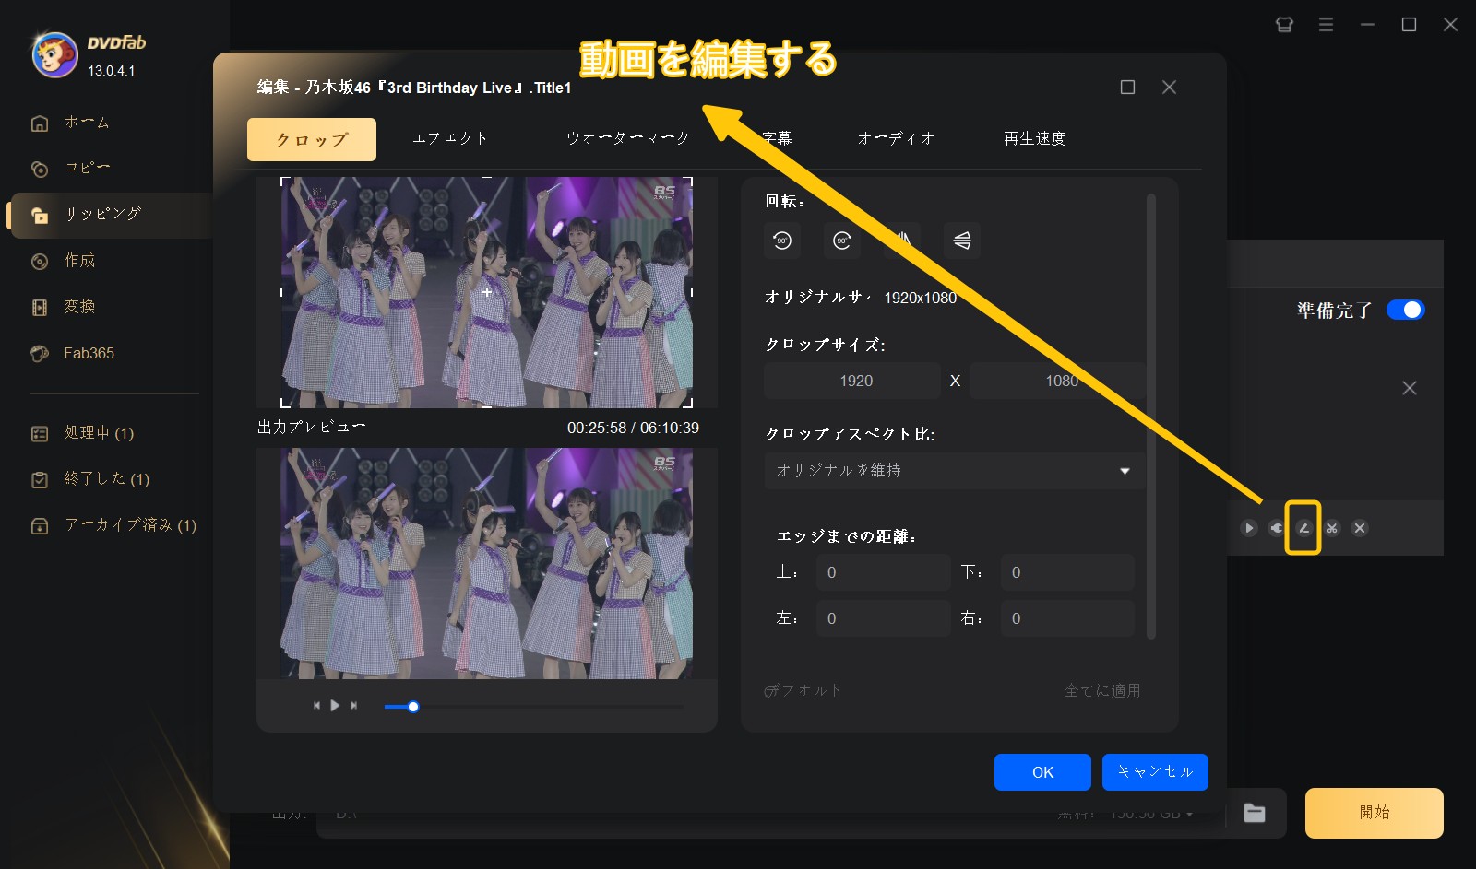This screenshot has height=869, width=1476.
Task: Open advanced settings wrench icon
Action: (1276, 528)
